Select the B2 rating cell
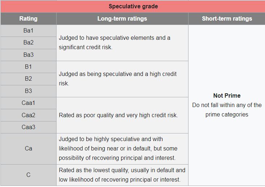The image size is (265, 187). click(28, 79)
